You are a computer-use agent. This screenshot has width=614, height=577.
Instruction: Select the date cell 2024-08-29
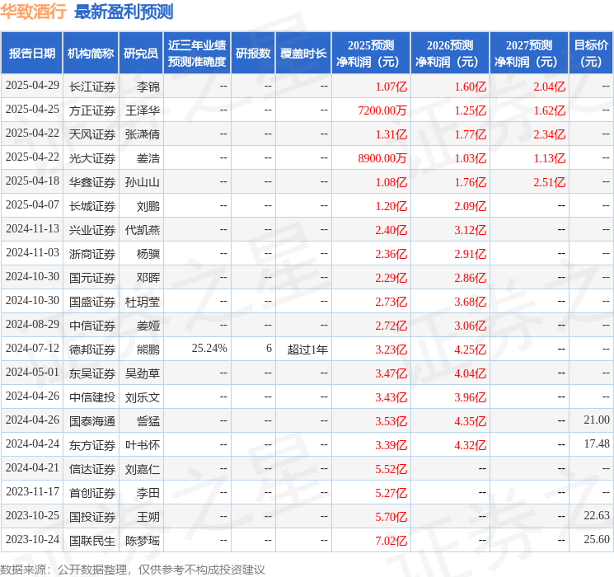[32, 324]
